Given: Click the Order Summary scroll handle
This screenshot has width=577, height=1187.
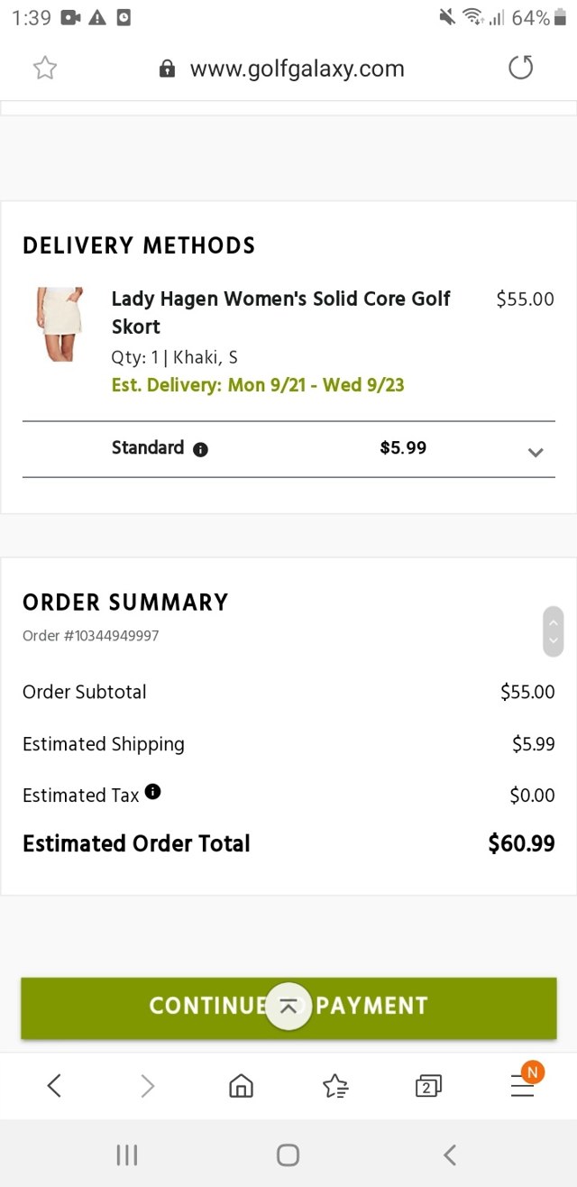Looking at the screenshot, I should (554, 631).
